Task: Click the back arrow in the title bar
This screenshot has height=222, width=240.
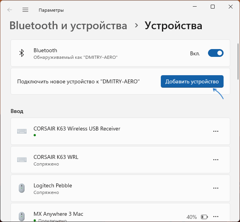Action: tap(10, 10)
